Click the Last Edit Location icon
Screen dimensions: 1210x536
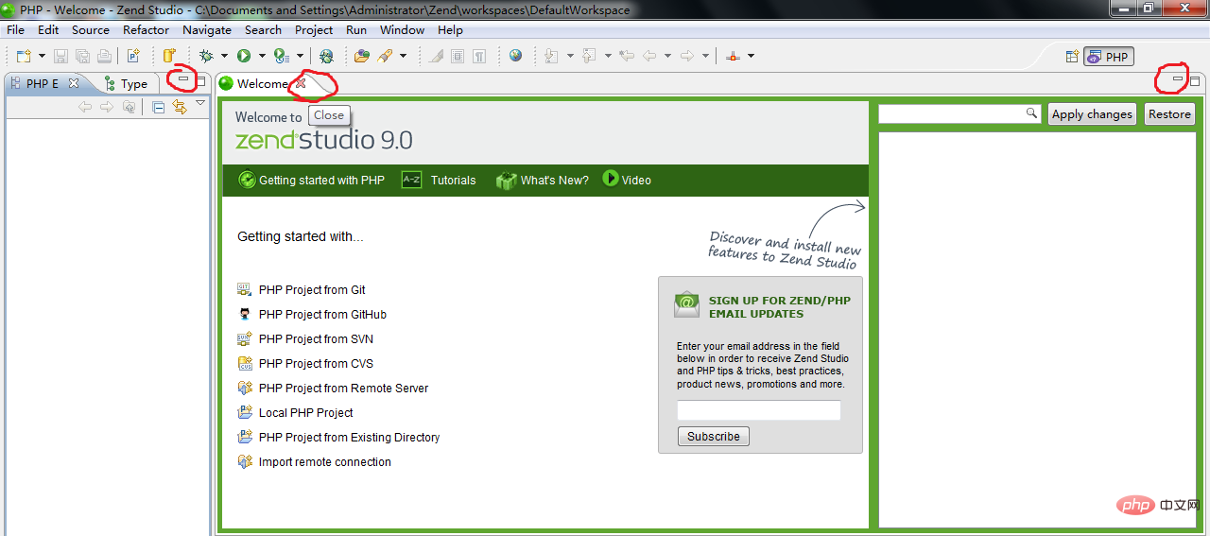(x=626, y=57)
